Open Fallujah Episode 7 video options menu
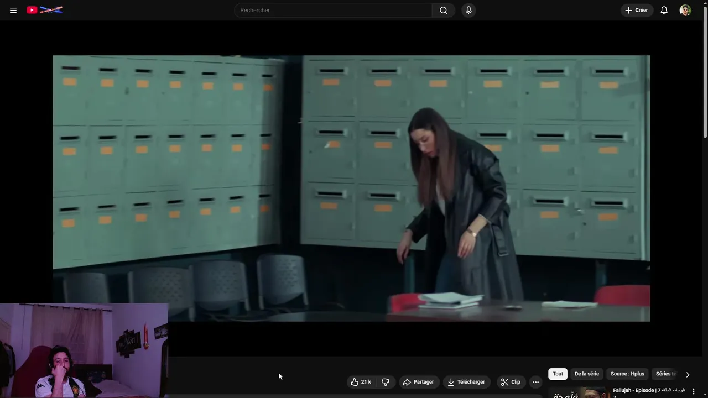Image resolution: width=708 pixels, height=398 pixels. coord(693,391)
